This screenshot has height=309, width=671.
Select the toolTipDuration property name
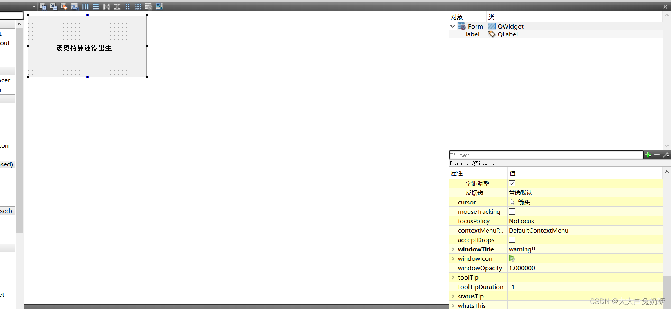point(481,287)
